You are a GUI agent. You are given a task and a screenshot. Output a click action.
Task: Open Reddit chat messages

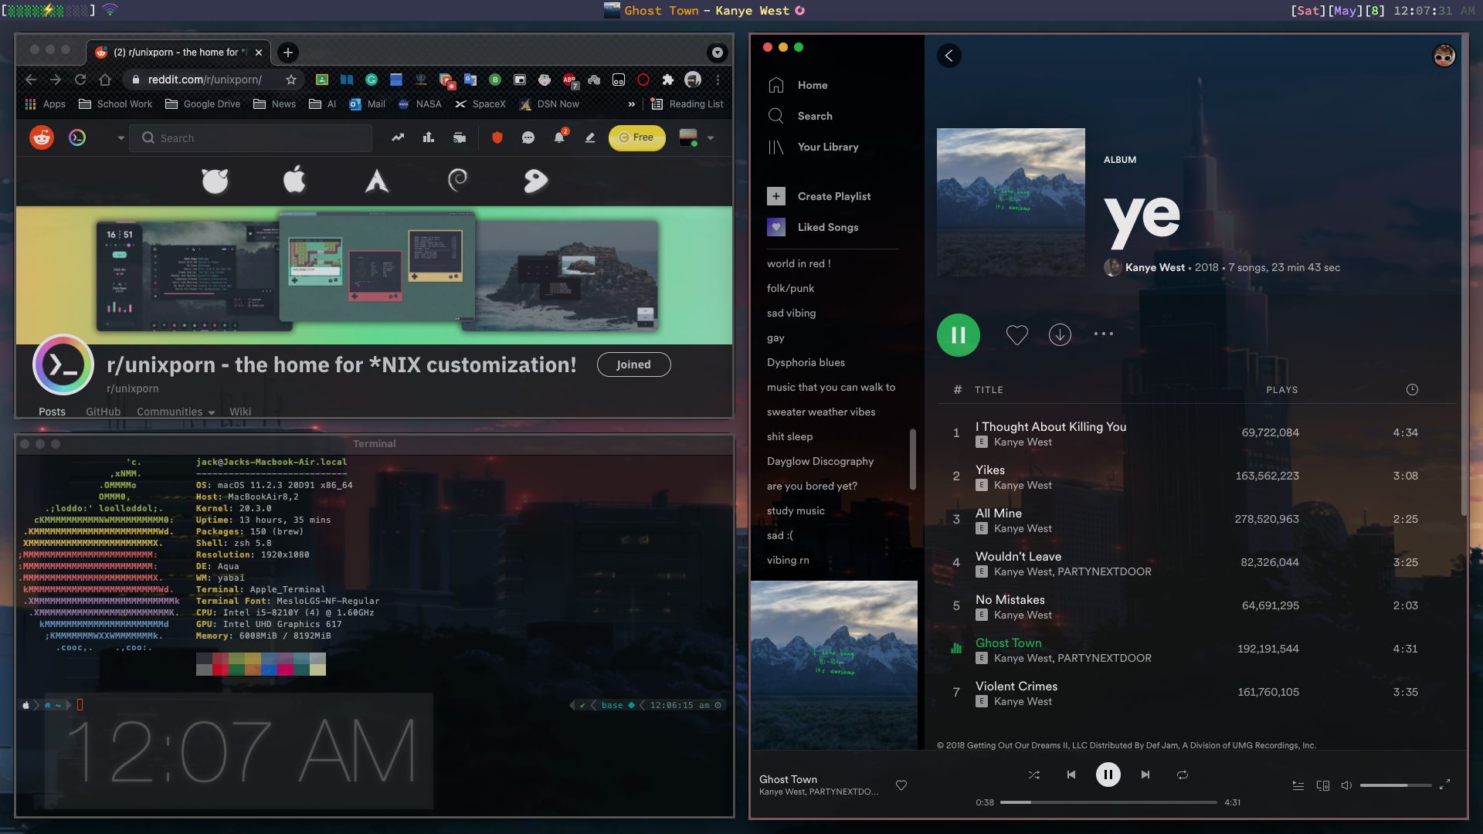[x=528, y=137]
